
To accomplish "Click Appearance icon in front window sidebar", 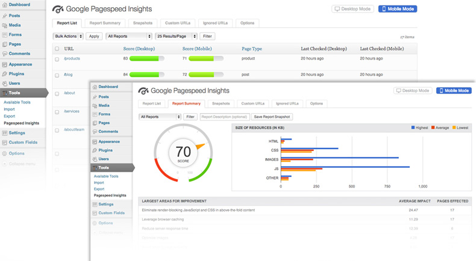I will [x=95, y=142].
